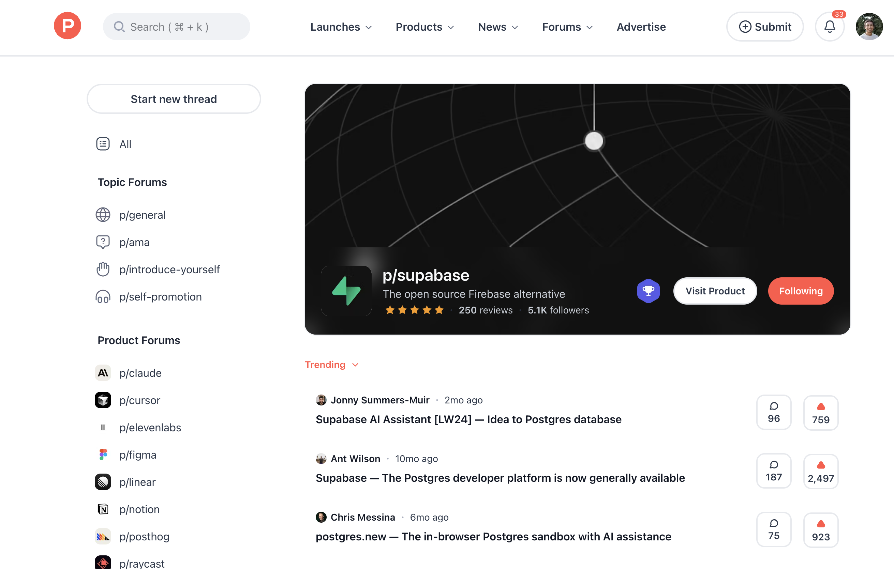Open the p/cursor forum icon
The height and width of the screenshot is (569, 894).
point(103,400)
